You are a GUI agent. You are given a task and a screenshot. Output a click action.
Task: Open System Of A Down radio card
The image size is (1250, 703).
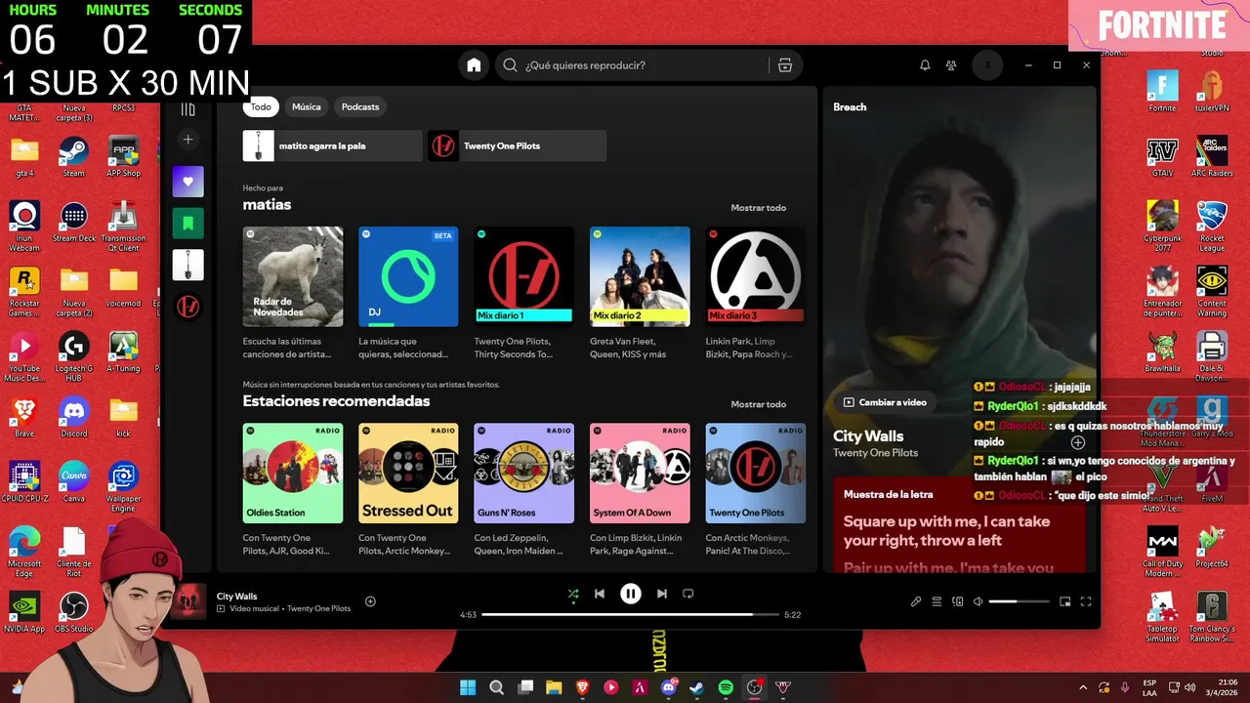tap(640, 490)
